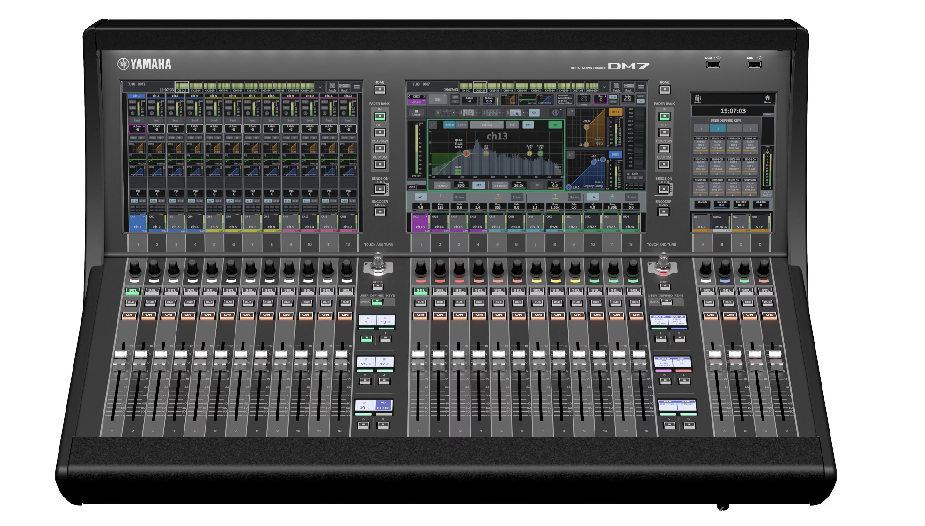Viewport: 925px width, 526px height.
Task: Open the hamburger menu on the left screen
Action: coord(357,87)
